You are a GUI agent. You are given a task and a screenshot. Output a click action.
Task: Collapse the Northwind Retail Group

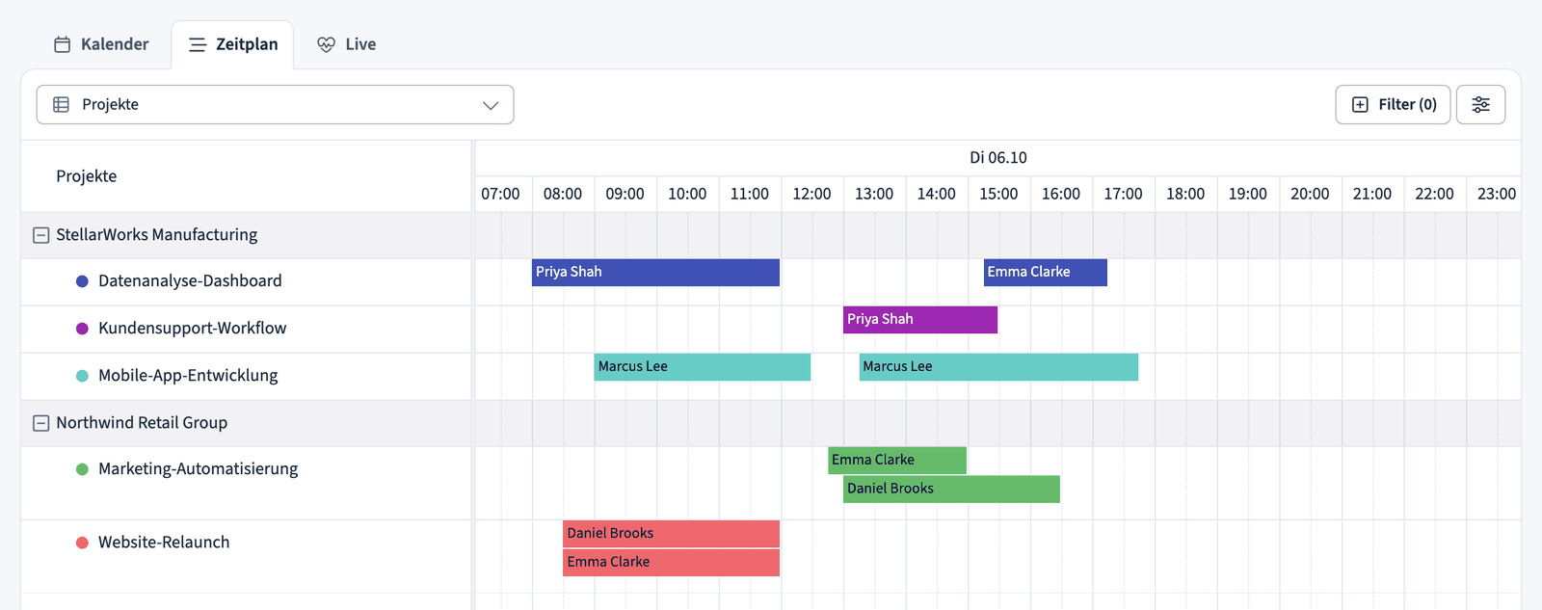tap(41, 423)
